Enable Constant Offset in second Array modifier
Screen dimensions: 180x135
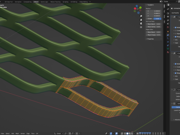pyautogui.click(x=175, y=67)
